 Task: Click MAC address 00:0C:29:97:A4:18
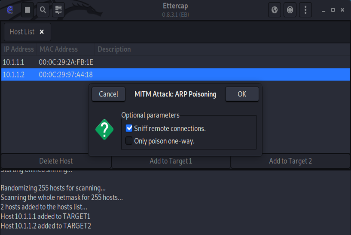pos(66,74)
